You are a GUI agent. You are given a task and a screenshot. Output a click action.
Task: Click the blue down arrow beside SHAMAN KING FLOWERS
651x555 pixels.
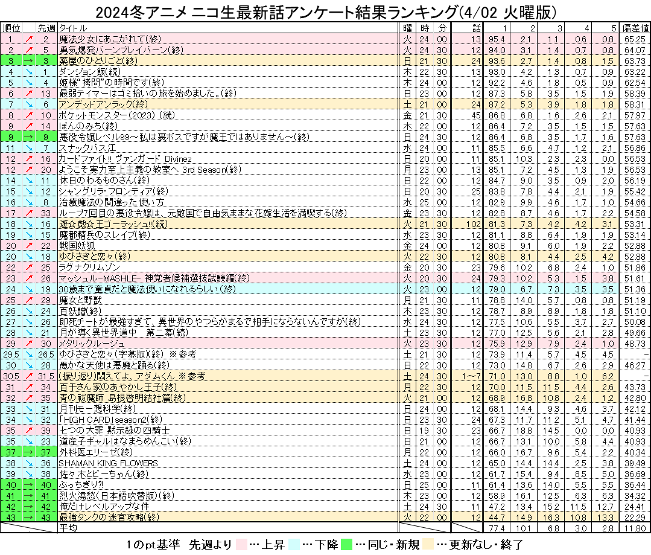click(29, 463)
